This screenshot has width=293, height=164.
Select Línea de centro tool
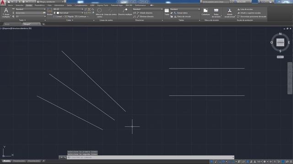pyautogui.click(x=110, y=12)
